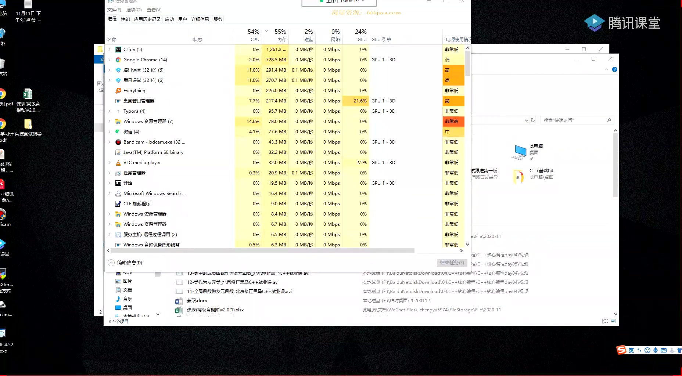Screen dimensions: 682x376
Task: Expand the Windows 资源管理器 (7) group
Action: [x=109, y=122]
